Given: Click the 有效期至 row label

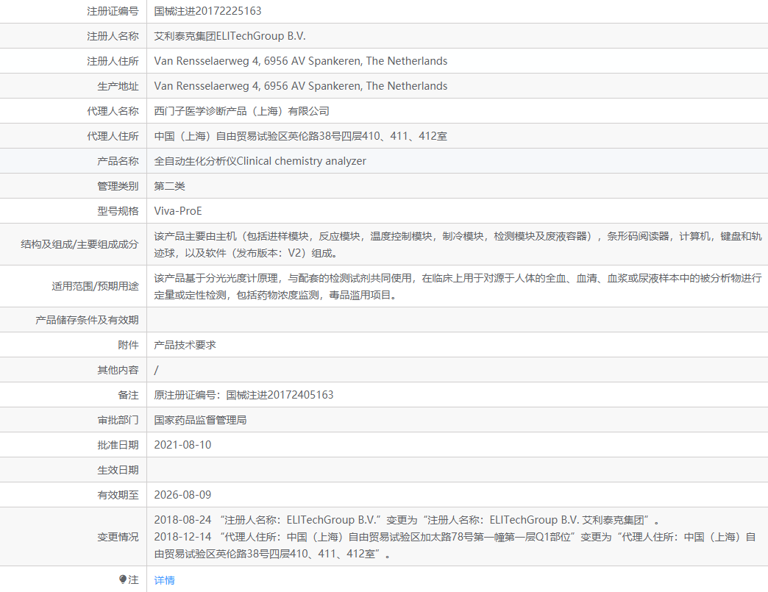Looking at the screenshot, I should (x=118, y=495).
